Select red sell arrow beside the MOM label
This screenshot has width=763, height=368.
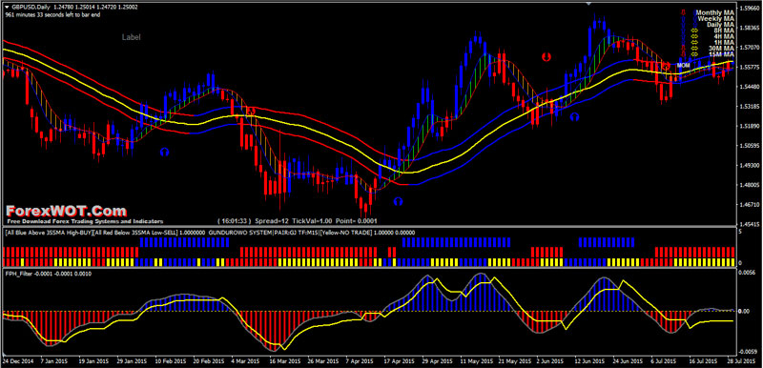point(666,66)
